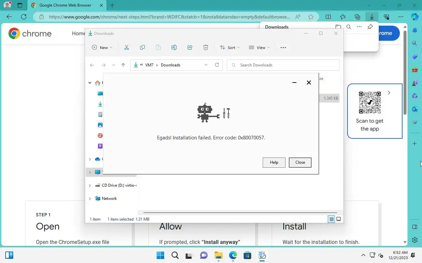Go up one folder level

123,65
